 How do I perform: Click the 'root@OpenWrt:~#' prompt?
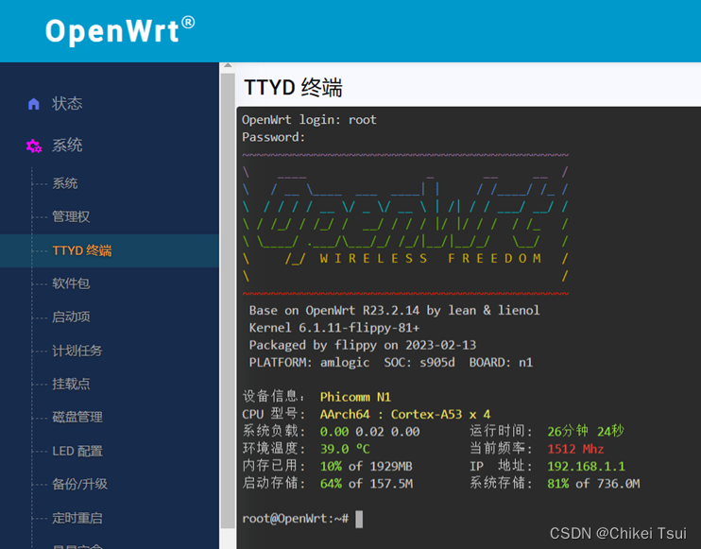(295, 519)
